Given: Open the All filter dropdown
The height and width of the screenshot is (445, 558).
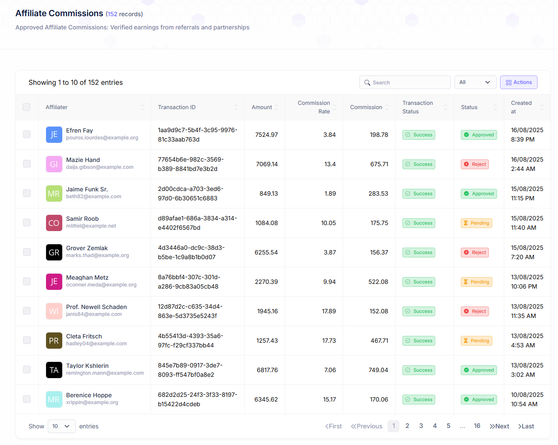Looking at the screenshot, I should (x=475, y=82).
